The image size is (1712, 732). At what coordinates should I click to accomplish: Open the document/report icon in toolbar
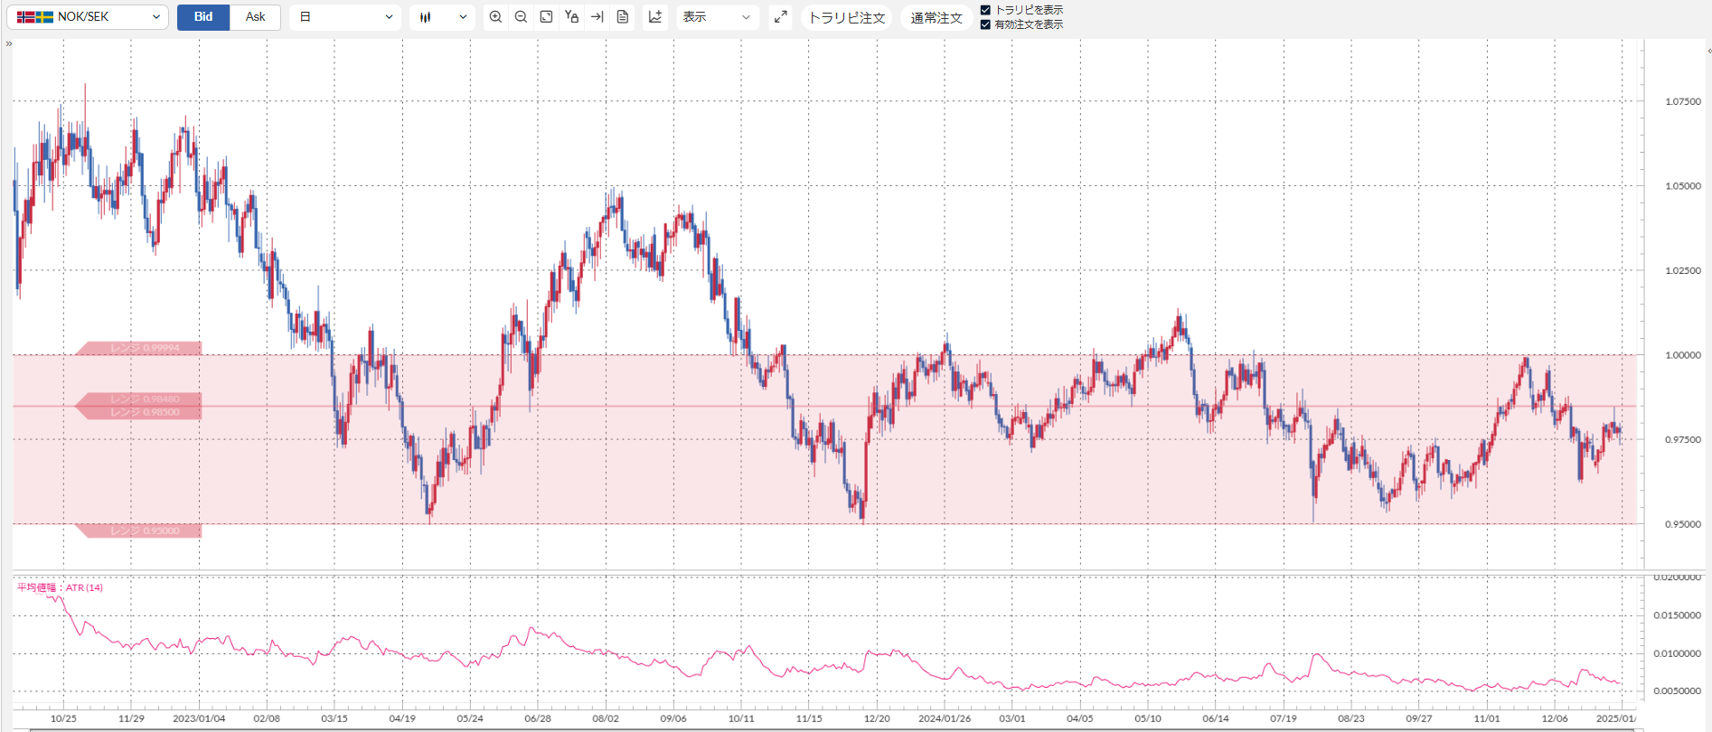[623, 17]
